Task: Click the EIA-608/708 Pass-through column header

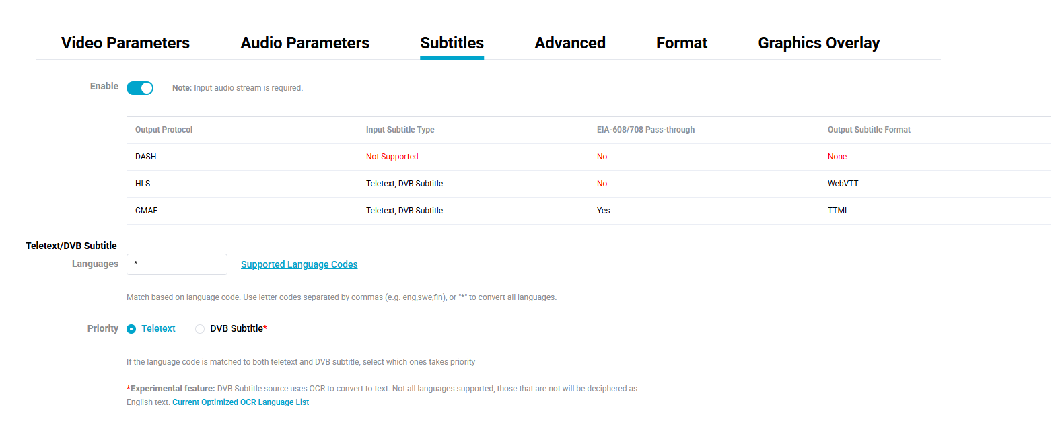Action: 645,130
